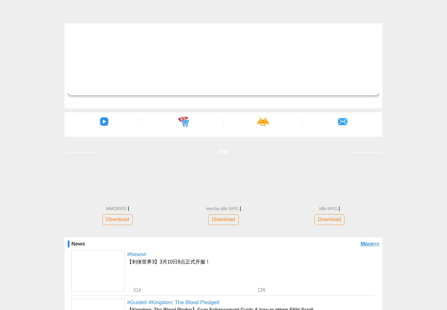Select the 51k count under the news item
Screen dimensions: 447x310
137,290
